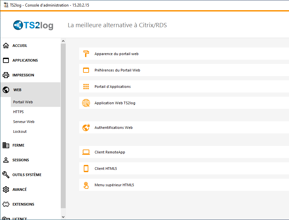This screenshot has height=220, width=289.
Task: Click the touch hand icon for HTML5 menu
Action: 86,185
